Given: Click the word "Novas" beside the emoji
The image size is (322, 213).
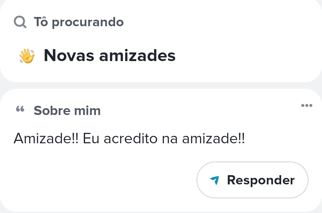Looking at the screenshot, I should [x=69, y=55].
